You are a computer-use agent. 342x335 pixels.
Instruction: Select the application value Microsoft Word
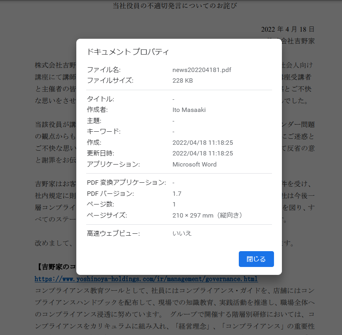tap(195, 164)
